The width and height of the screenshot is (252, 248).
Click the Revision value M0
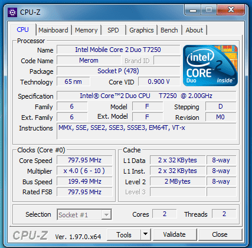point(221,117)
